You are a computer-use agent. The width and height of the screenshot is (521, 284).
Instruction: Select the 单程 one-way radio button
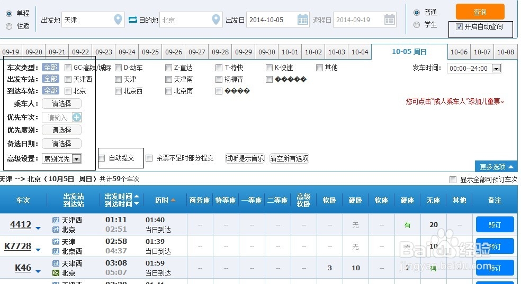pyautogui.click(x=9, y=14)
